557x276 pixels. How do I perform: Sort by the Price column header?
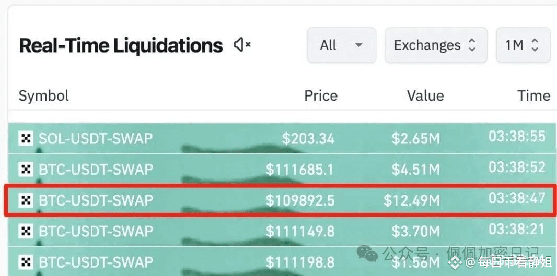[x=321, y=96]
